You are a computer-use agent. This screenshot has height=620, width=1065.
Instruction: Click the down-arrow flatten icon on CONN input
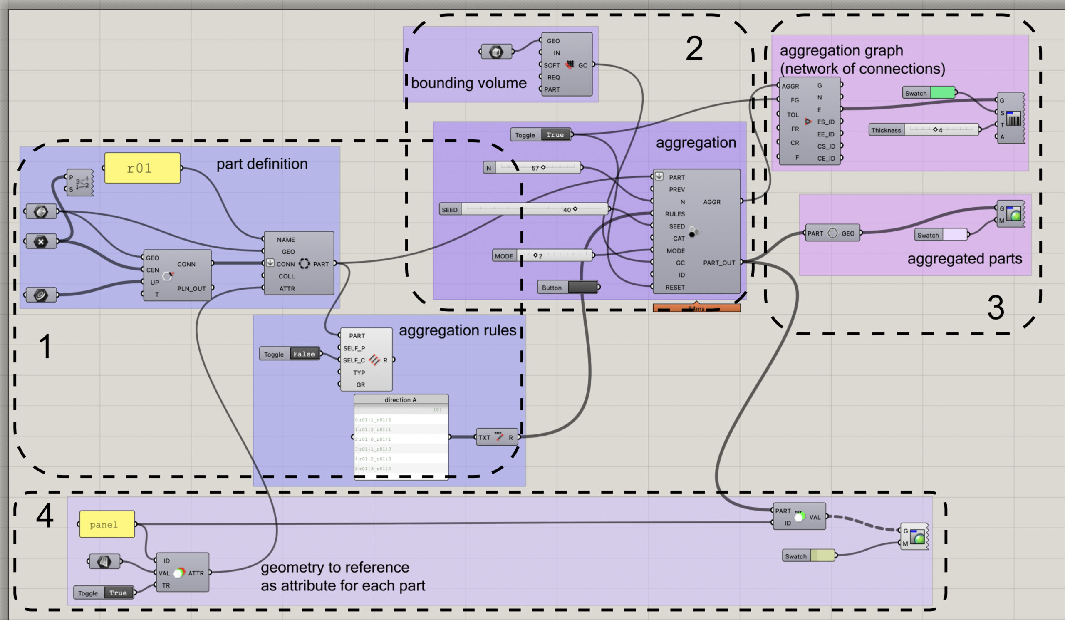(270, 263)
